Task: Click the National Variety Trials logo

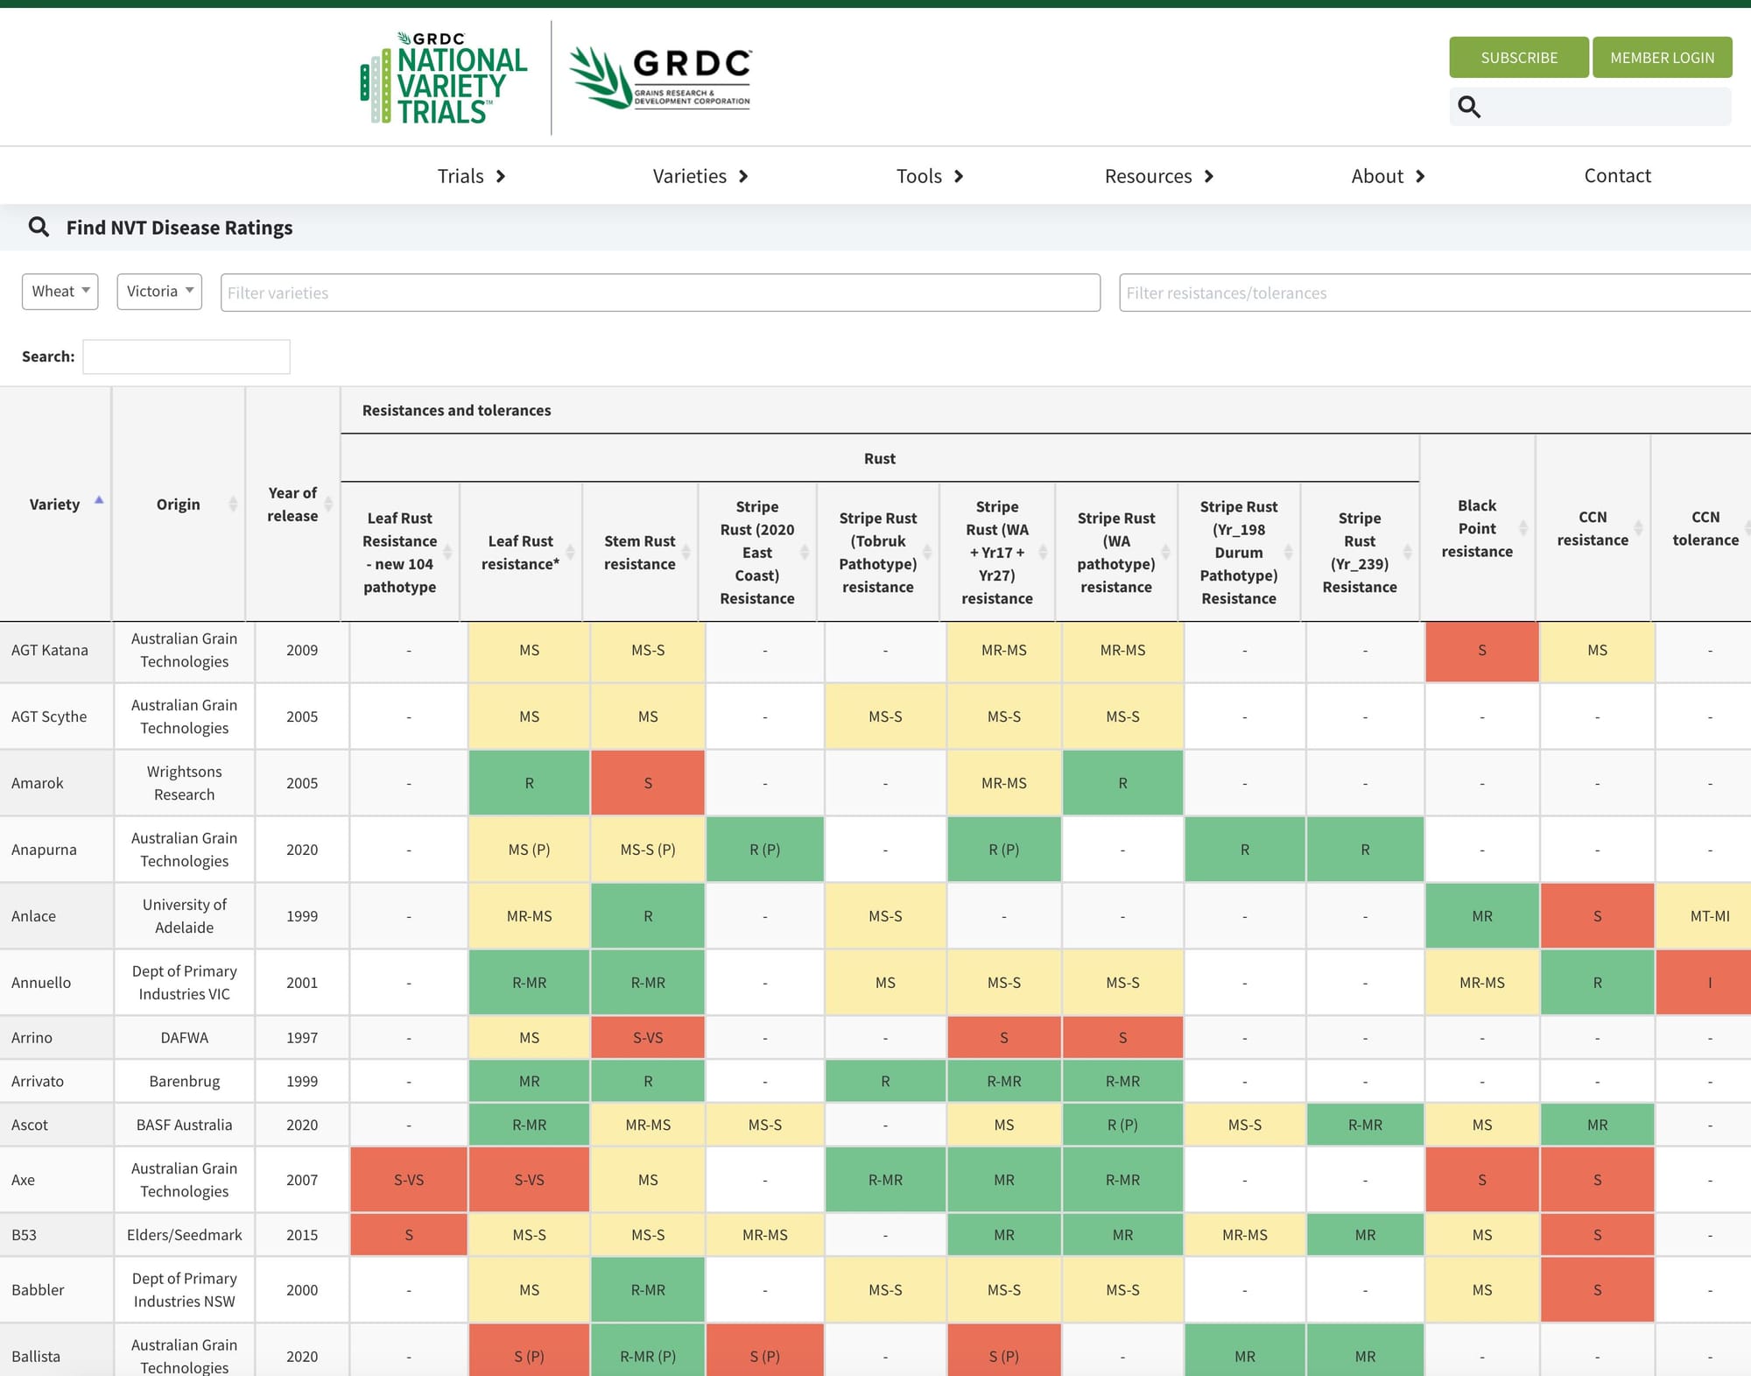Action: pos(443,76)
